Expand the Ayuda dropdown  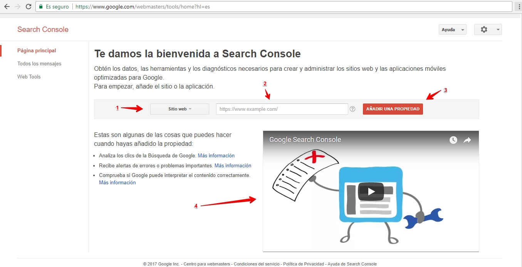[x=453, y=30]
